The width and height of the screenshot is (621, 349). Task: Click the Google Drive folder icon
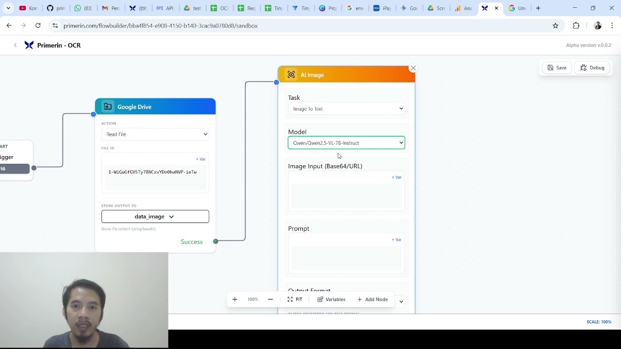108,107
